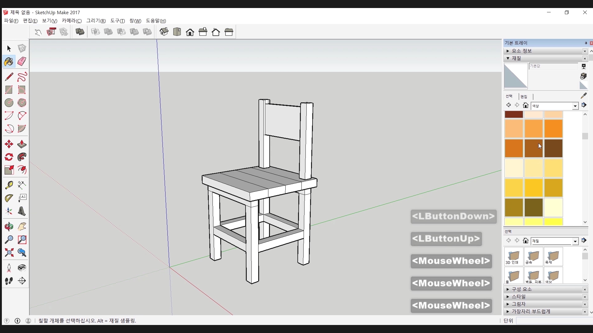This screenshot has height=333, width=593.
Task: Switch to the 편집 tab in materials
Action: point(524,97)
